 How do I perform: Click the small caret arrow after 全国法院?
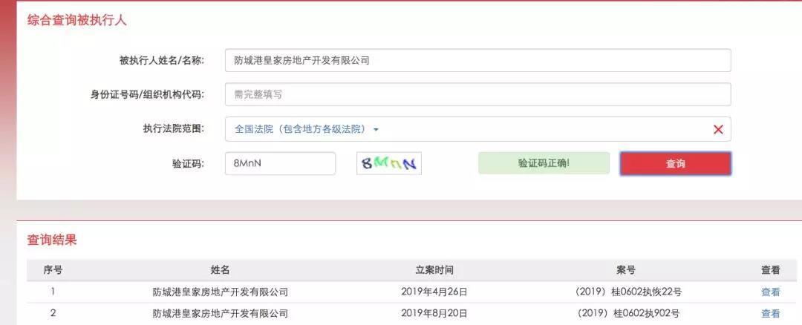376,129
